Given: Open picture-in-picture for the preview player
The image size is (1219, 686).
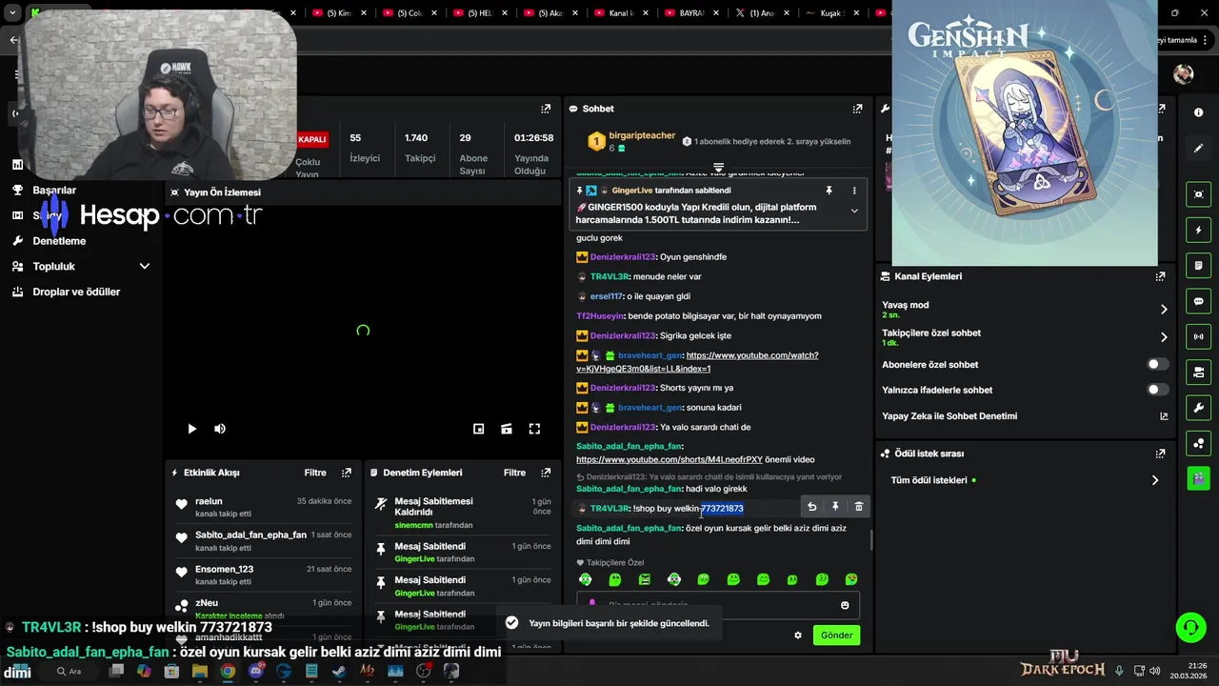Looking at the screenshot, I should (x=478, y=429).
